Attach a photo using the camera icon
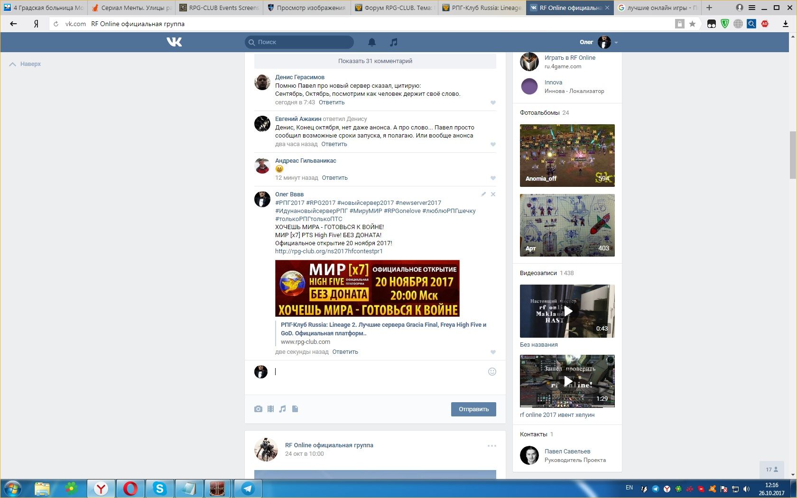 pyautogui.click(x=258, y=409)
